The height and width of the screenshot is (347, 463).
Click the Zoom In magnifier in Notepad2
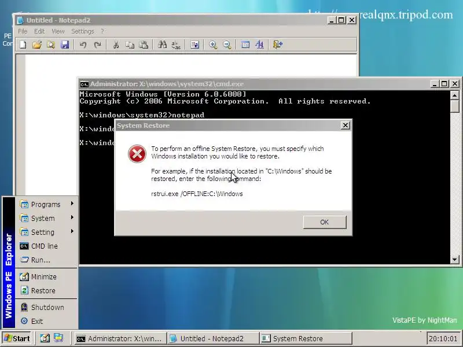213,45
